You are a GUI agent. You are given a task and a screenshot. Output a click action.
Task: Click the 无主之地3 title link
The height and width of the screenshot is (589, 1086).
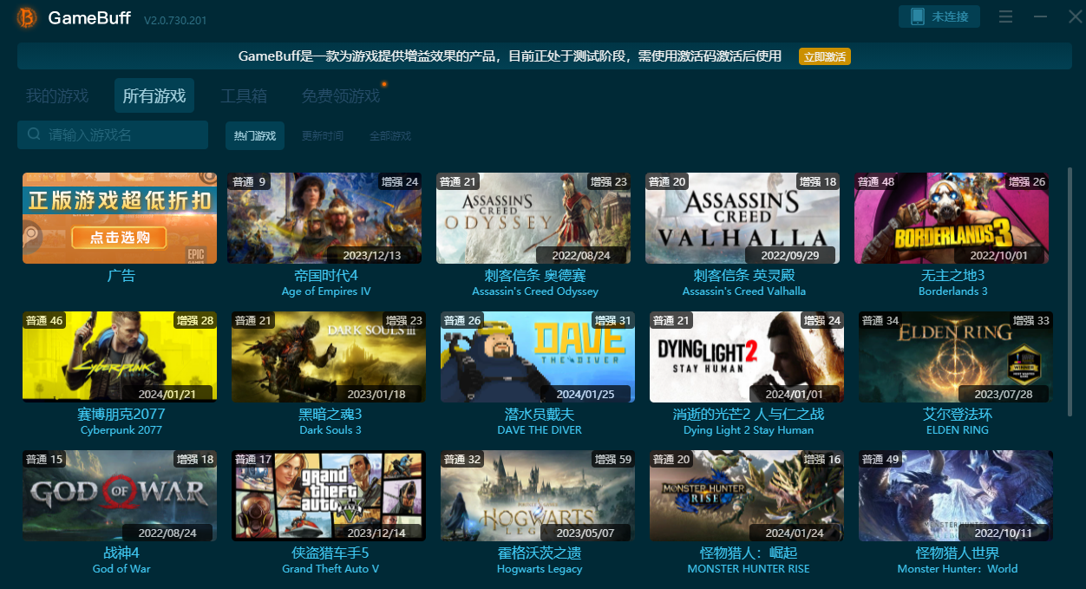953,275
